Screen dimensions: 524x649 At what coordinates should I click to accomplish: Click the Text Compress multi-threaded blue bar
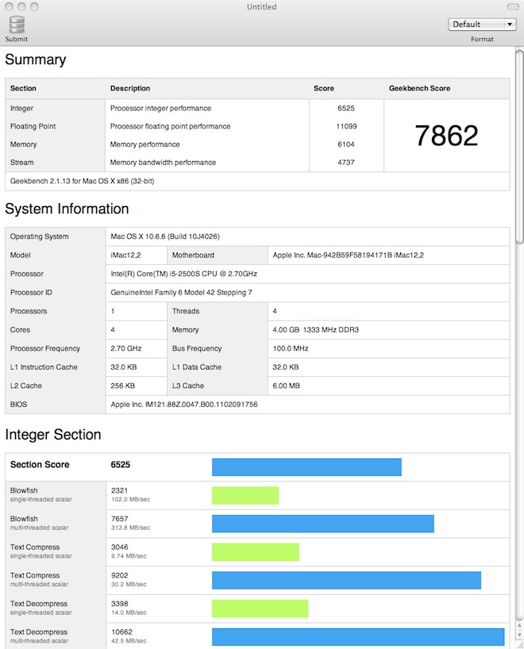(346, 580)
